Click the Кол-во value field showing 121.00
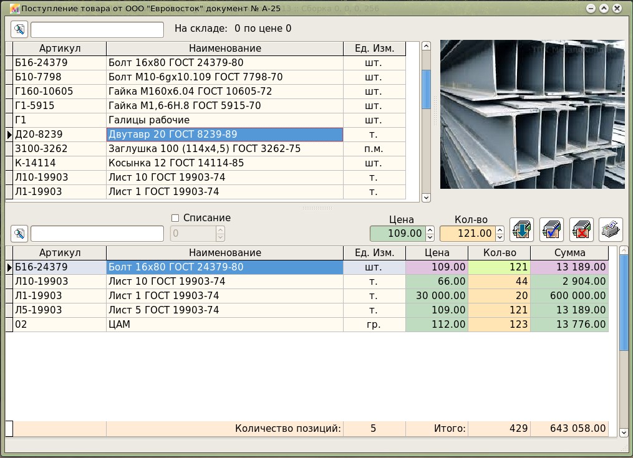 (x=466, y=234)
